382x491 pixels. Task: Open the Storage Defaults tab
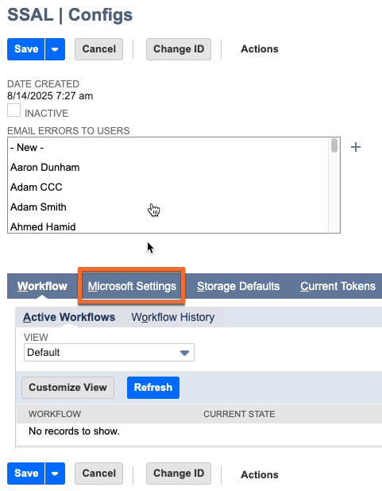point(238,286)
